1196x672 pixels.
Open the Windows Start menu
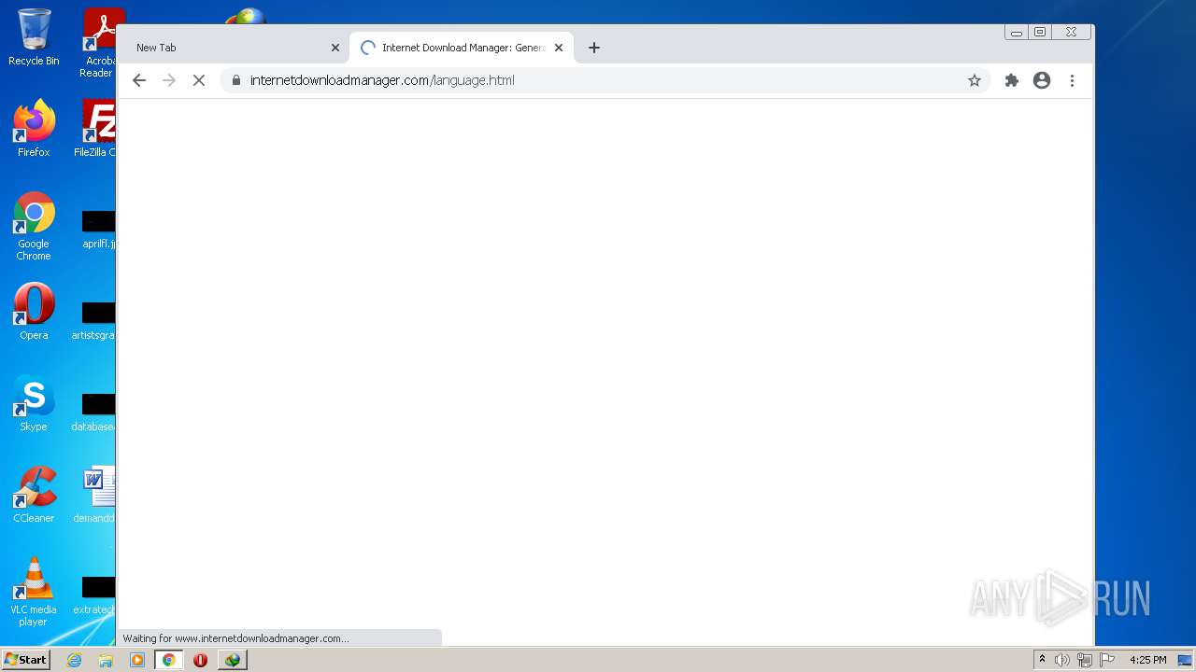pyautogui.click(x=25, y=660)
